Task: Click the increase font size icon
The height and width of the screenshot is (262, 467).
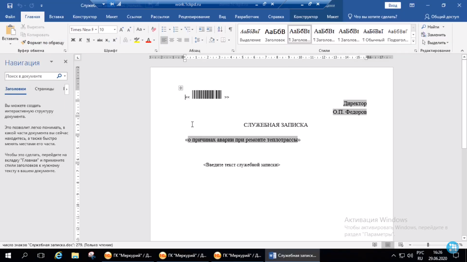Action: point(121,30)
